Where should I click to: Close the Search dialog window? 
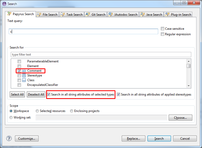(x=194, y=3)
